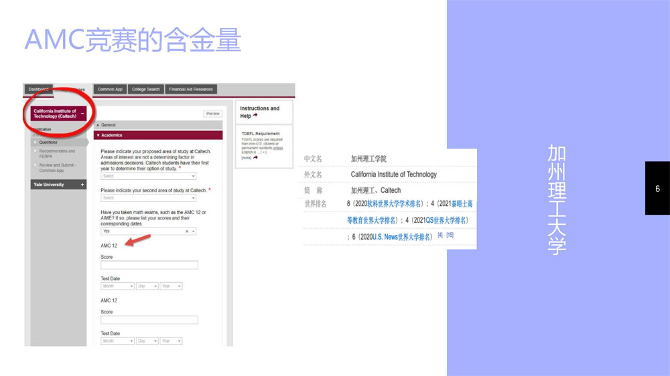Viewport: 670px width, 376px height.
Task: Switch to the Common App tab
Action: tap(110, 89)
